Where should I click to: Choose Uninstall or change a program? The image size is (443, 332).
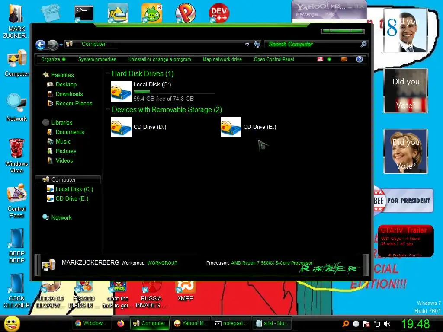[x=160, y=59]
